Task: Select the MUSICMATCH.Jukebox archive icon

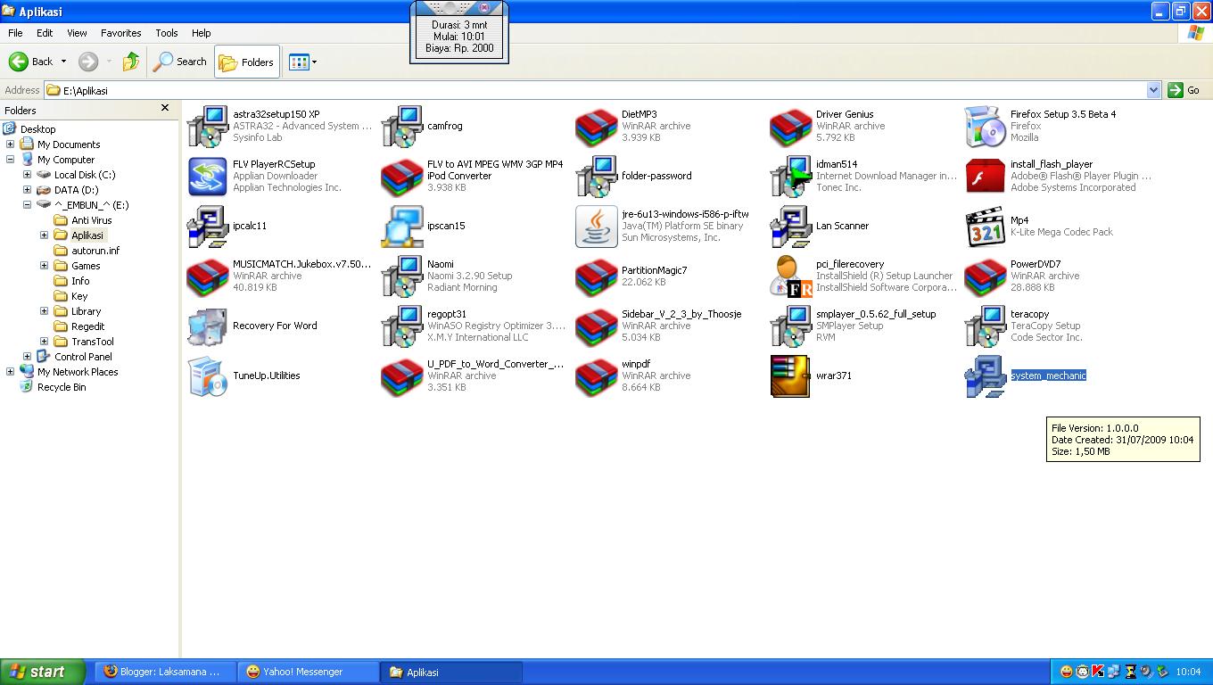Action: (208, 276)
